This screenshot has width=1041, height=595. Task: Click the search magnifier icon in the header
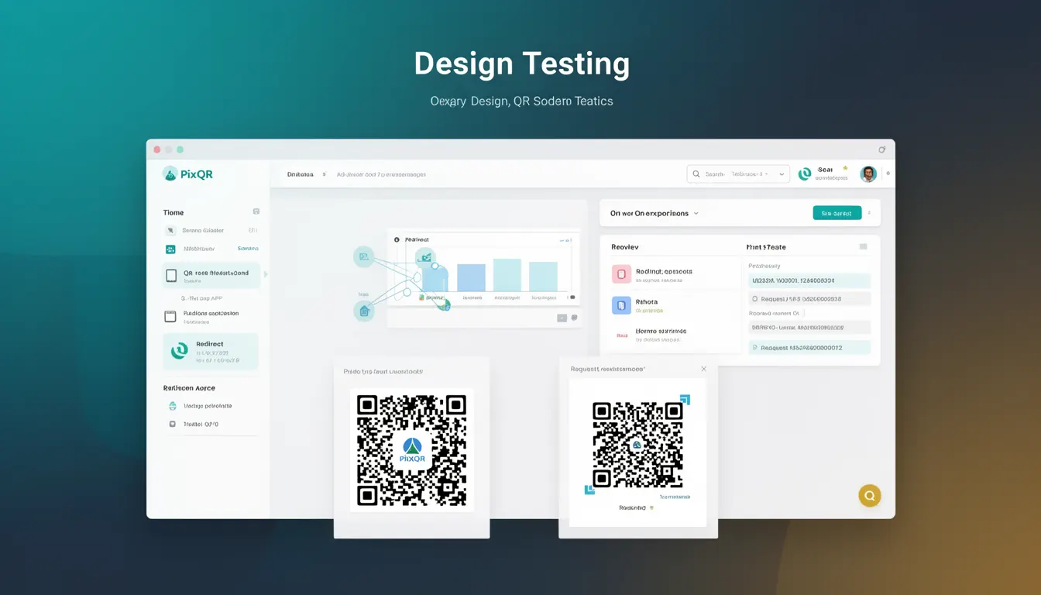click(x=696, y=174)
